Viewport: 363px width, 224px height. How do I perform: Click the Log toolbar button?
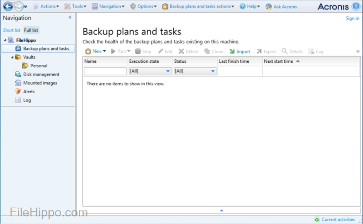(316, 51)
